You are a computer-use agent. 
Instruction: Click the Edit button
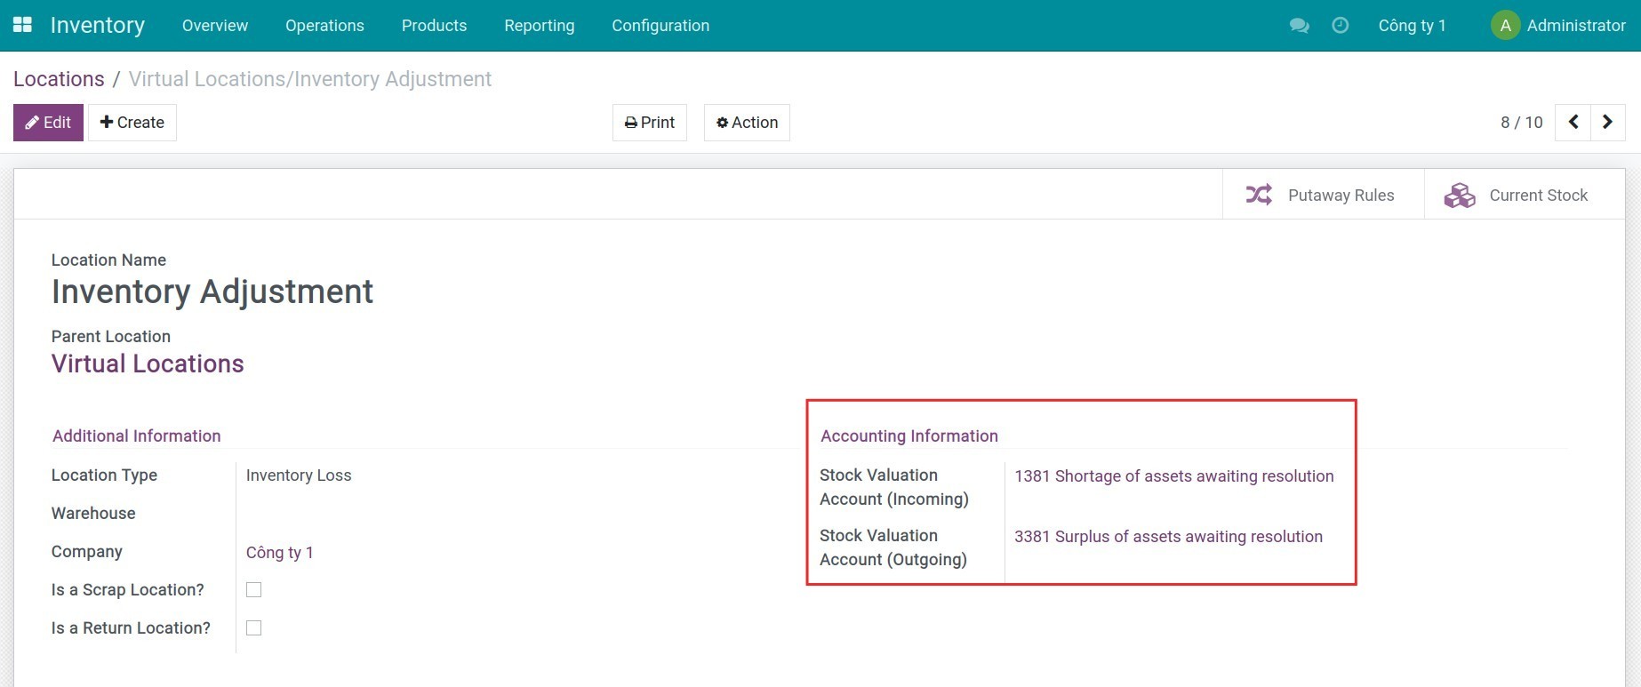[48, 123]
